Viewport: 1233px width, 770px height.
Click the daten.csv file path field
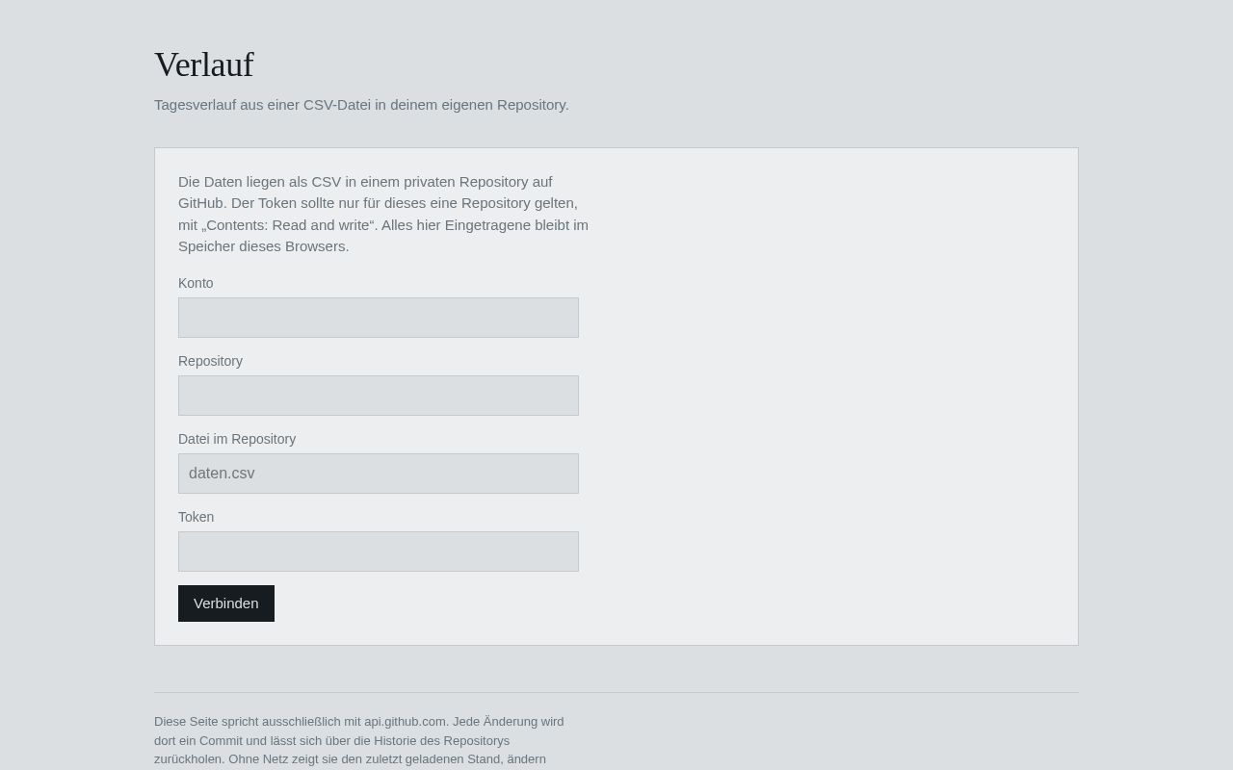[x=379, y=474]
